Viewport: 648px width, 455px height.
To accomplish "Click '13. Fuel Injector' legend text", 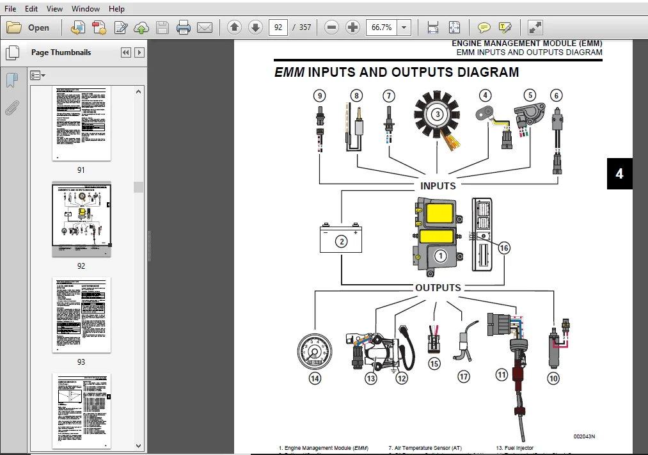I will pyautogui.click(x=514, y=448).
